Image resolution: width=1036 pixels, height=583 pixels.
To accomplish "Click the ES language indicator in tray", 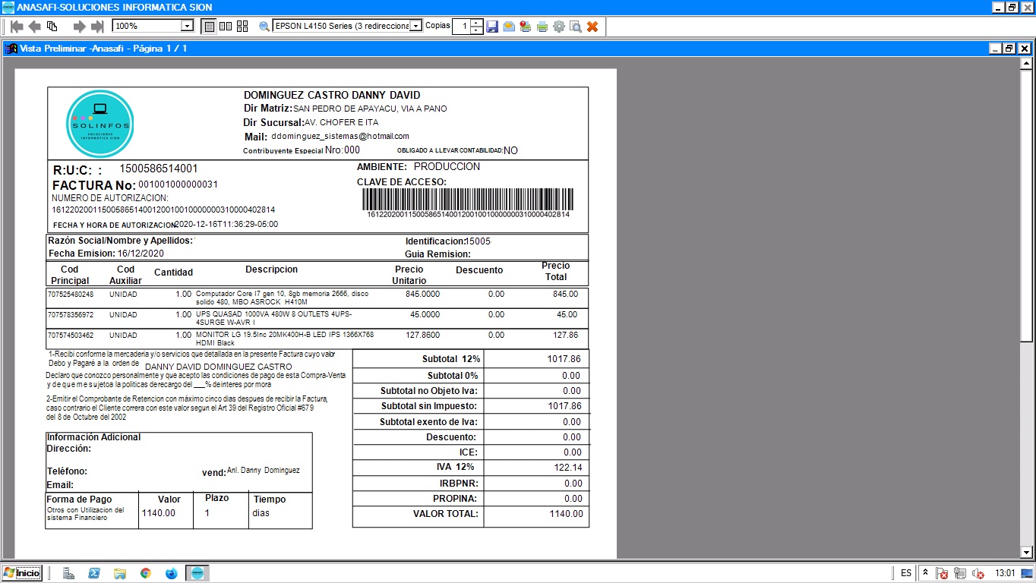I will pos(906,573).
